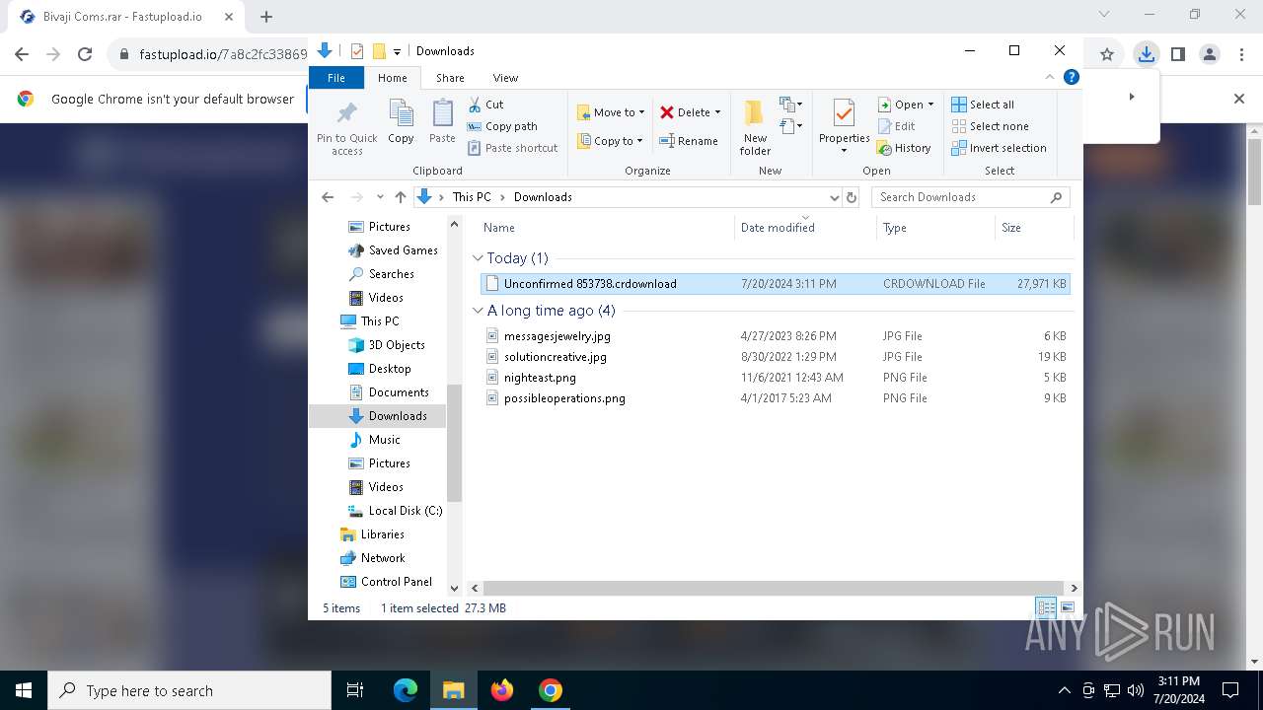The width and height of the screenshot is (1263, 710).
Task: Open the Move to dropdown
Action: 611,112
